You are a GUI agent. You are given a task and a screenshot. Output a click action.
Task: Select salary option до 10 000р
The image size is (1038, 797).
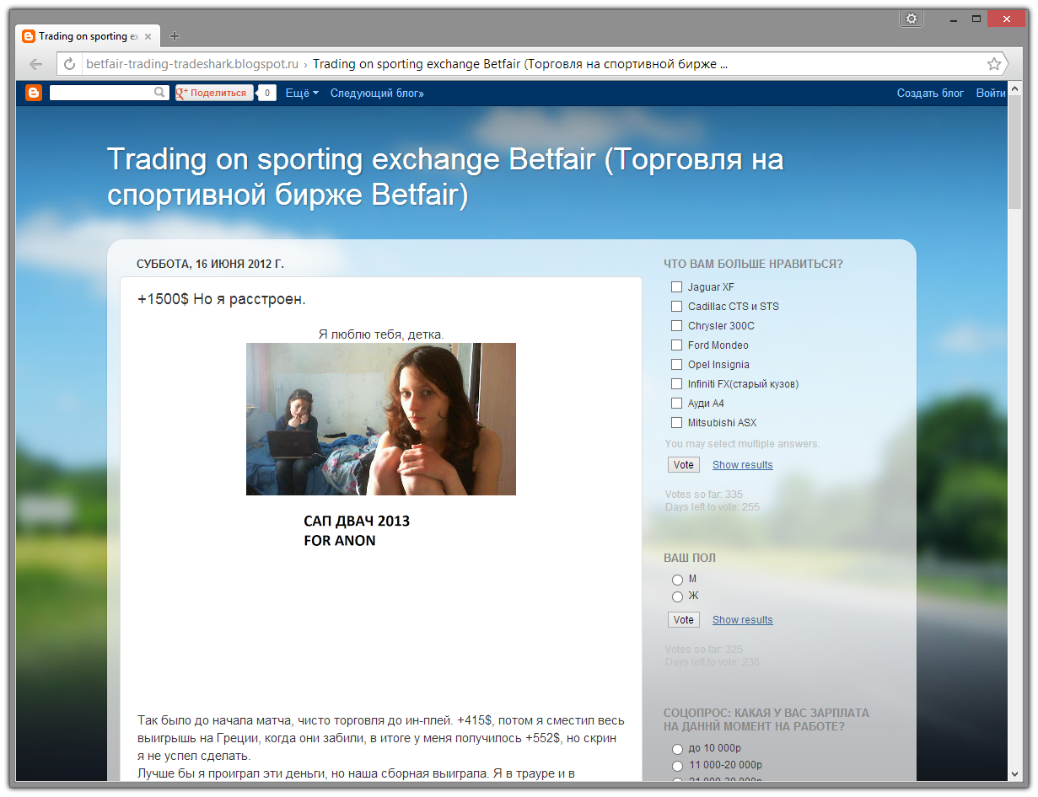677,749
